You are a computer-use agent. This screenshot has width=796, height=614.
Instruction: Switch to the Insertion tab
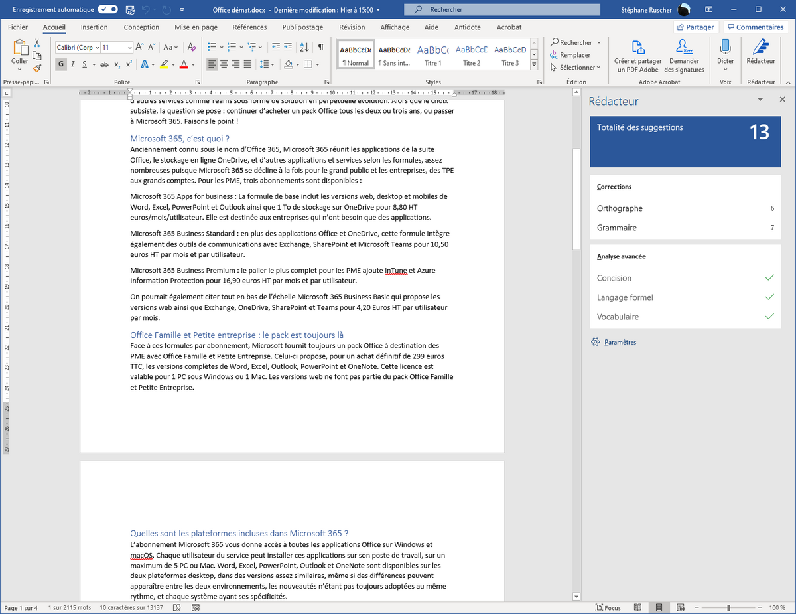click(94, 27)
